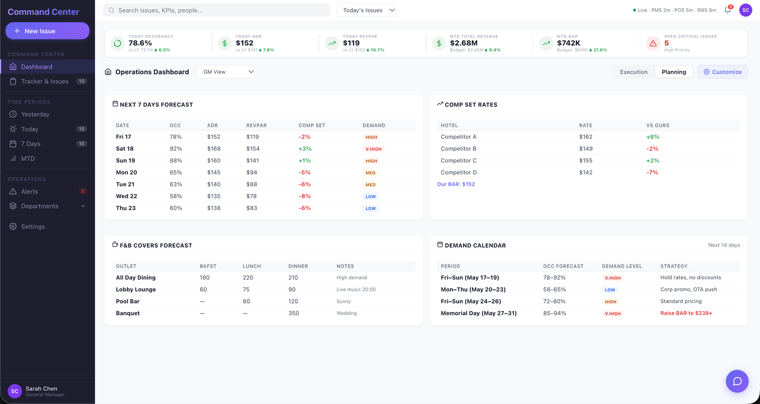Click the SC user avatar in header
The image size is (760, 404).
[746, 10]
